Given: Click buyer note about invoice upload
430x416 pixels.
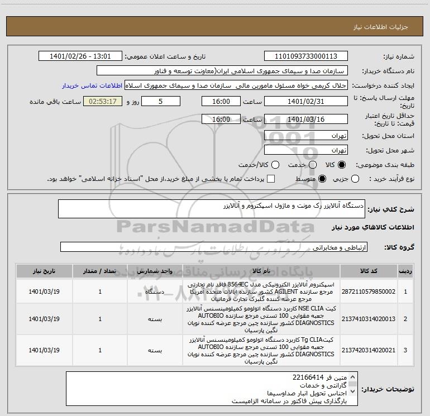Looking at the screenshot, I should (289, 401).
